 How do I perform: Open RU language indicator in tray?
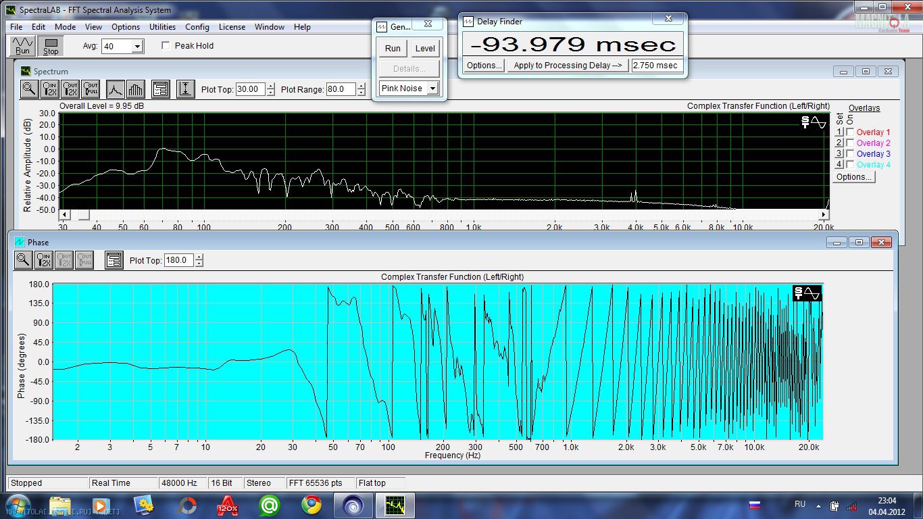(800, 504)
